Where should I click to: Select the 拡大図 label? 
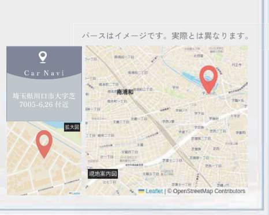pyautogui.click(x=72, y=127)
